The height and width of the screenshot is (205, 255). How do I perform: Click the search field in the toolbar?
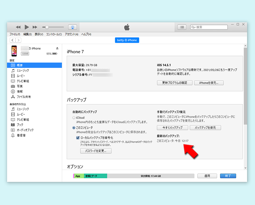(209, 27)
